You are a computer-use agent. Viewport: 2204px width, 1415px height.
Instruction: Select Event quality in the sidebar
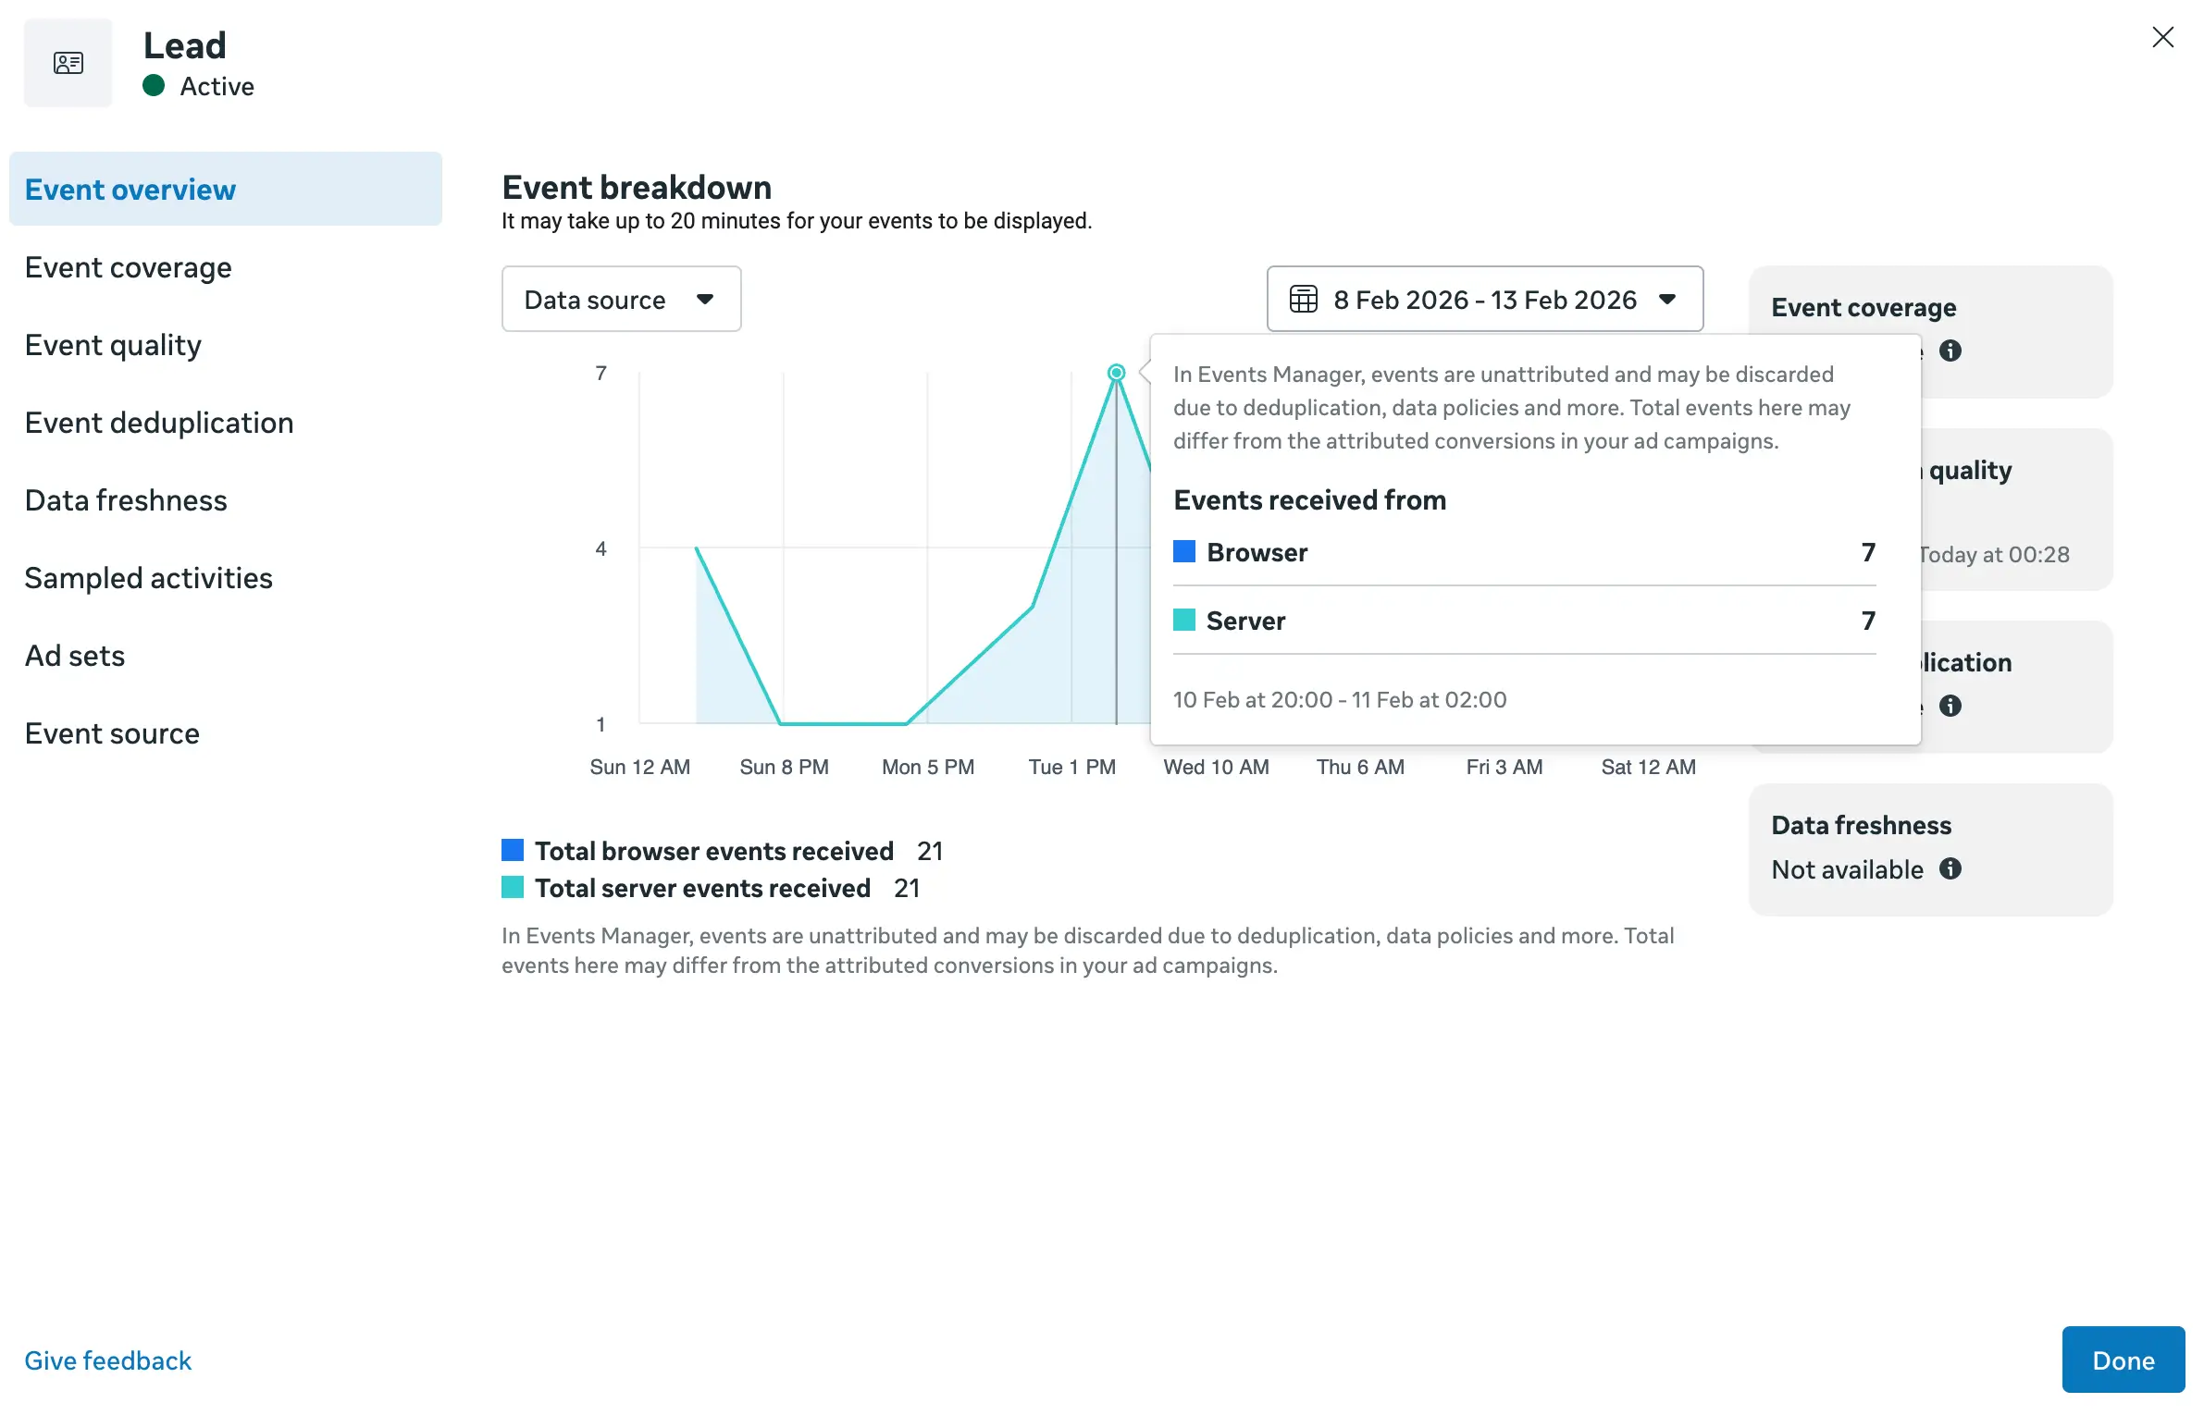(113, 344)
